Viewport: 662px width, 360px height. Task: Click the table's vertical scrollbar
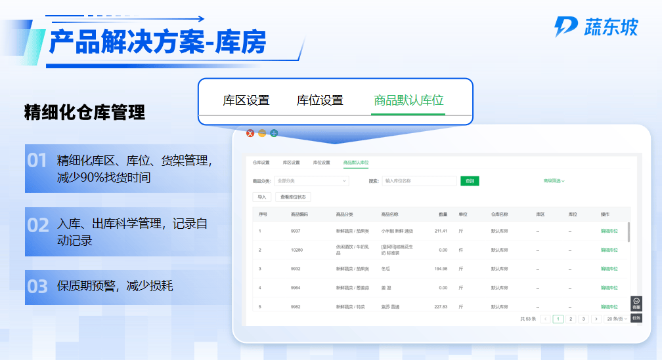pos(629,231)
